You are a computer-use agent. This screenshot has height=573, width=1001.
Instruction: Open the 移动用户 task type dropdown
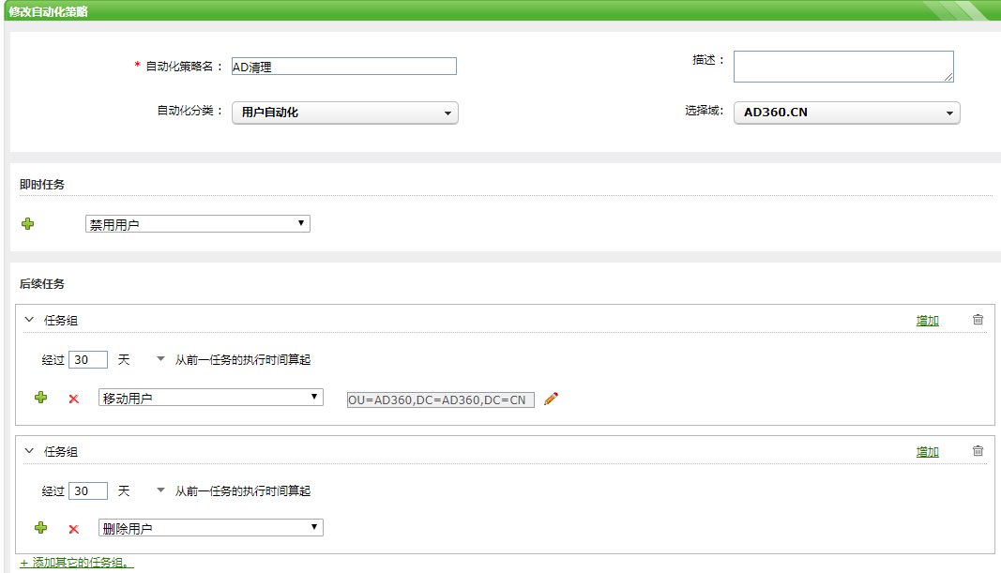click(211, 398)
